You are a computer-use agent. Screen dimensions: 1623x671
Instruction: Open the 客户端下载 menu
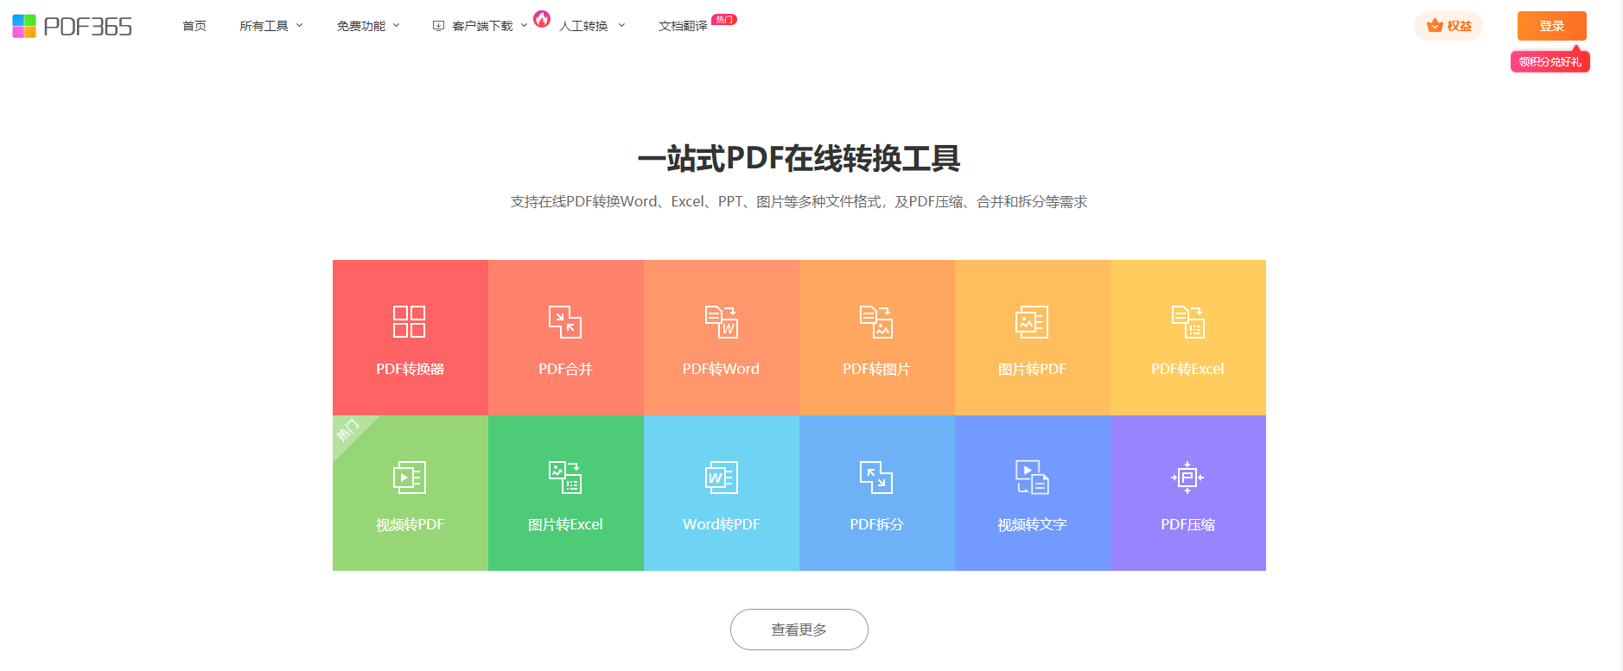(482, 26)
